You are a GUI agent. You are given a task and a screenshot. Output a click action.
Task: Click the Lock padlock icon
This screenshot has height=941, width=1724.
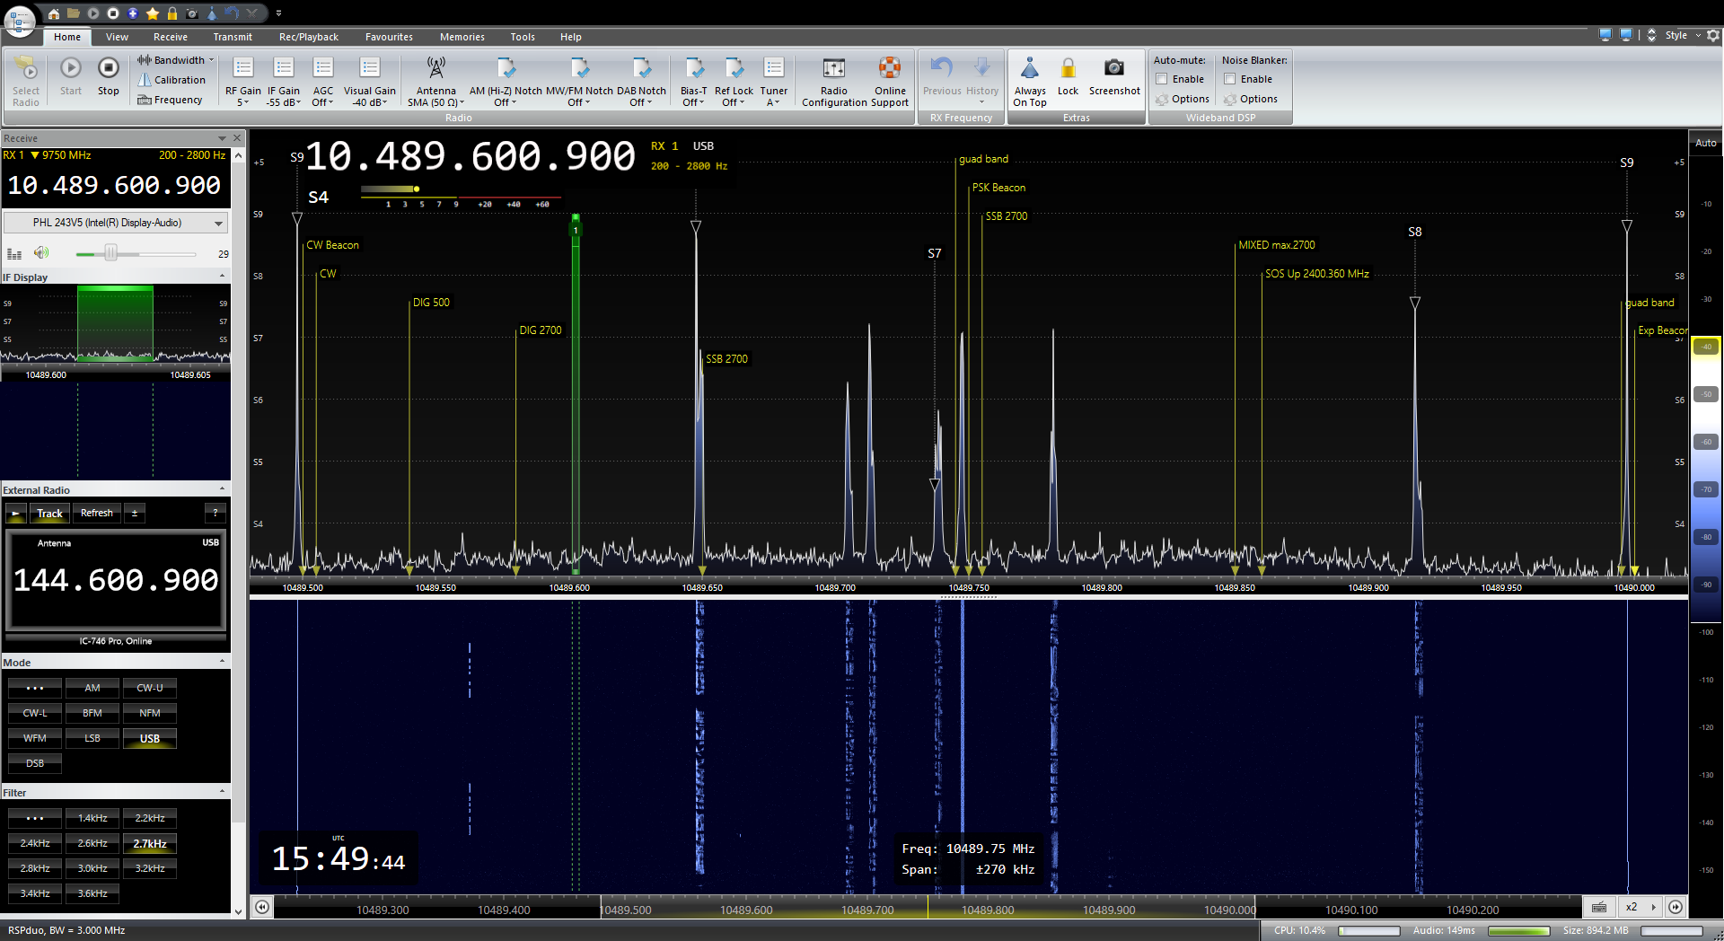(x=1068, y=69)
